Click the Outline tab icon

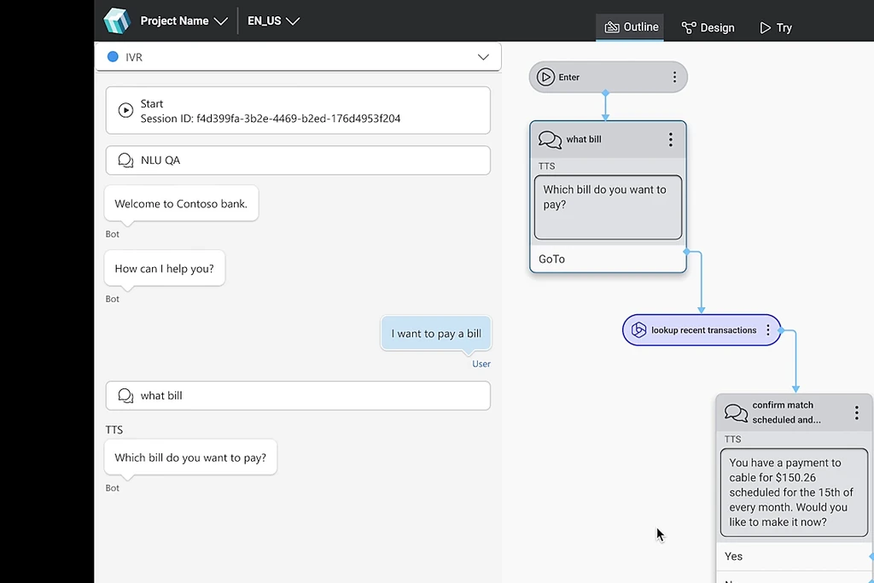pos(612,26)
